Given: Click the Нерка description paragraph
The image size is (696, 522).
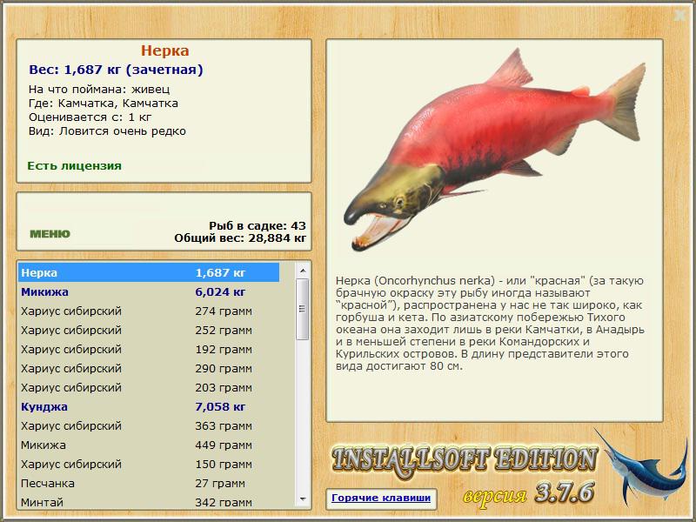Looking at the screenshot, I should [490, 323].
